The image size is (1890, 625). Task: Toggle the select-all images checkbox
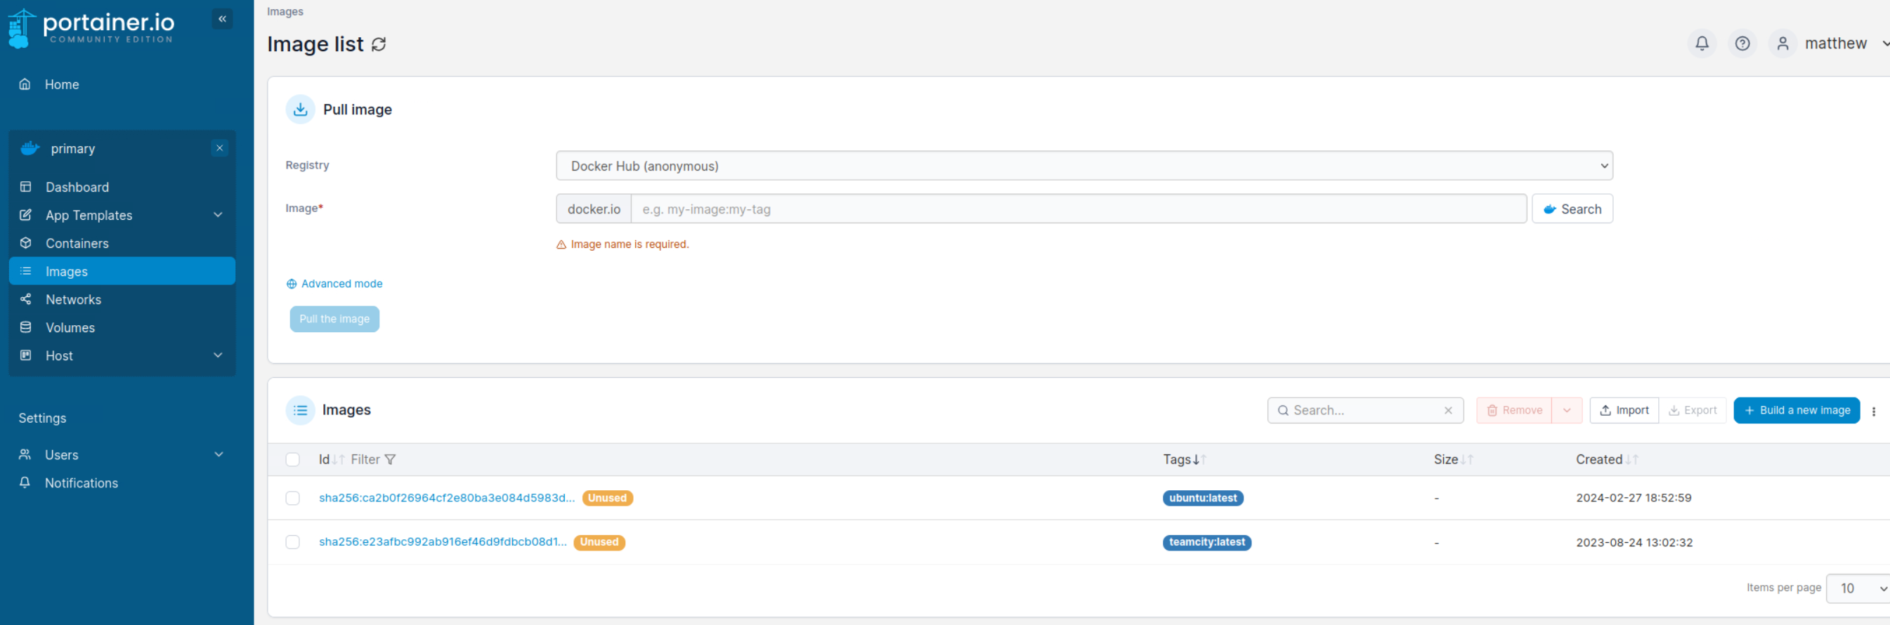(293, 460)
